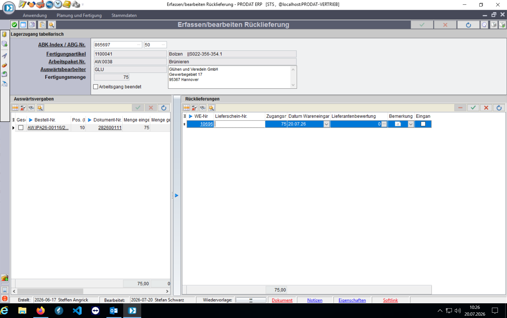Click the gray cubes quick access icon
The image size is (507, 318).
tap(76, 4)
